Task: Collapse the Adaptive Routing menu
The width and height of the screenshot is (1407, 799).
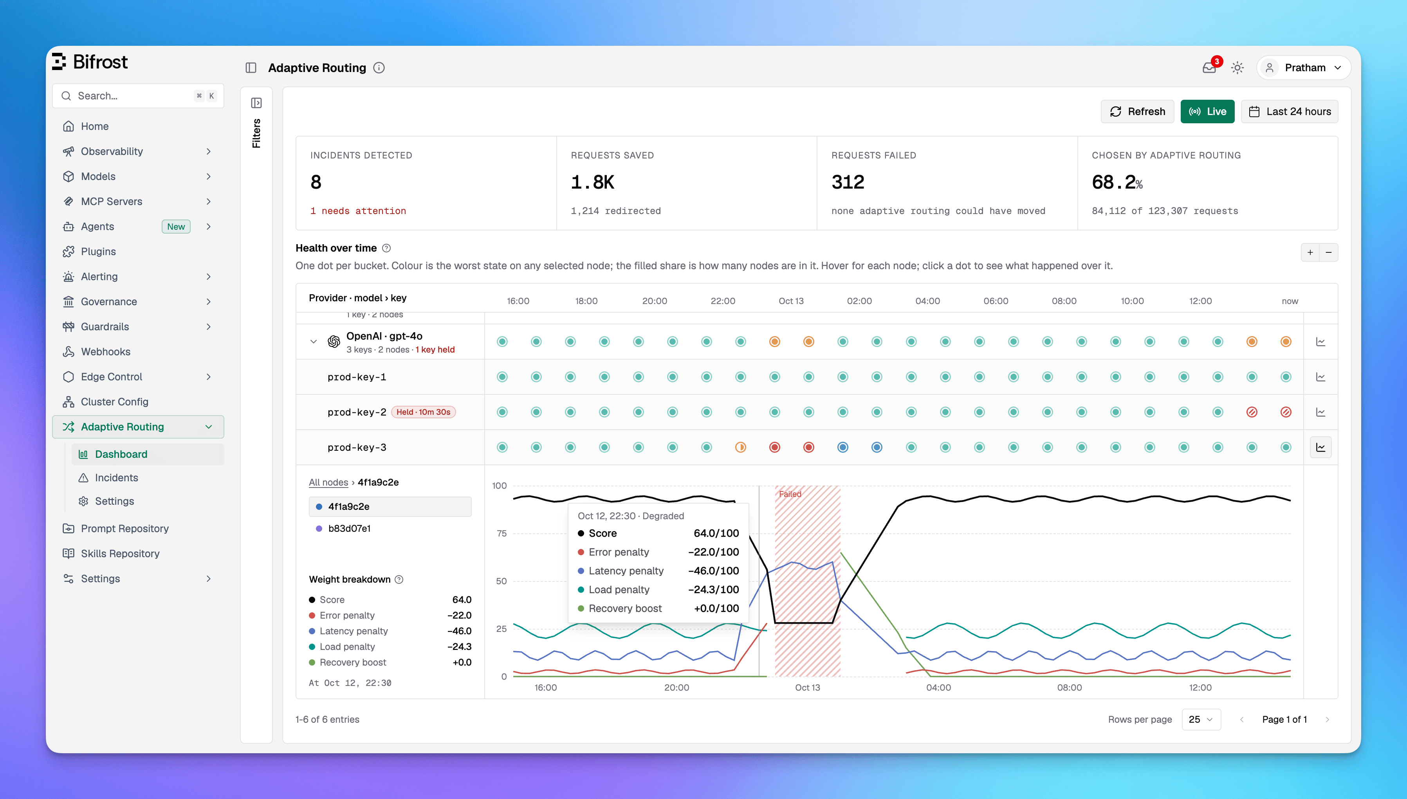Action: tap(138, 427)
